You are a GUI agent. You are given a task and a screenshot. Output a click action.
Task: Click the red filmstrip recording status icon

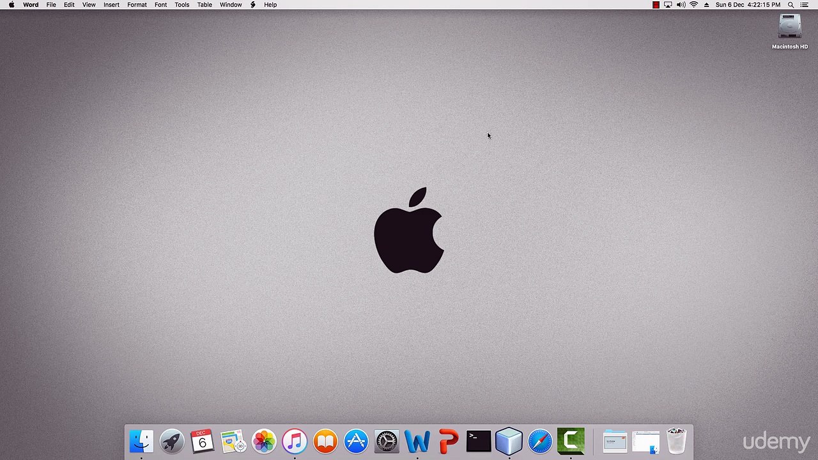coord(656,5)
